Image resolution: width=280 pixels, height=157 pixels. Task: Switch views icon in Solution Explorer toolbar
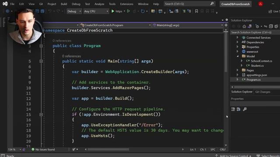(250, 27)
